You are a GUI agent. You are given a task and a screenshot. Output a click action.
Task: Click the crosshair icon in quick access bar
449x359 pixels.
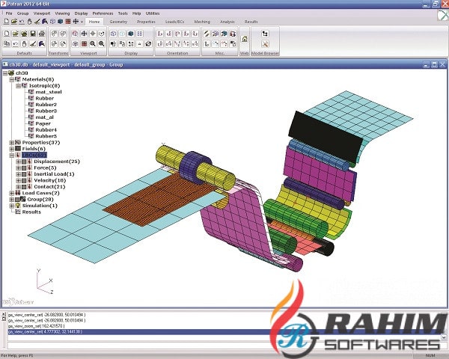76,22
